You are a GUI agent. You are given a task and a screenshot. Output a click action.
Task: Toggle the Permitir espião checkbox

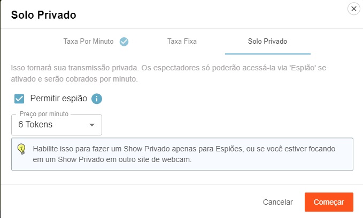click(20, 99)
